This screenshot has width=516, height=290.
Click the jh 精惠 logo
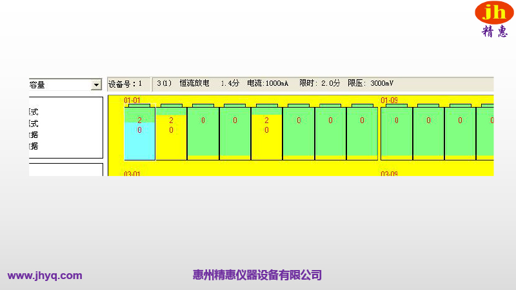click(494, 19)
